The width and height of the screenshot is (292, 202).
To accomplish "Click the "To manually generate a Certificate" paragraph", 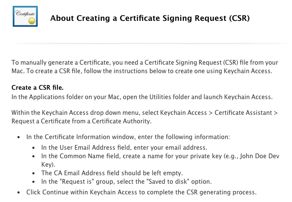I will [x=145, y=63].
